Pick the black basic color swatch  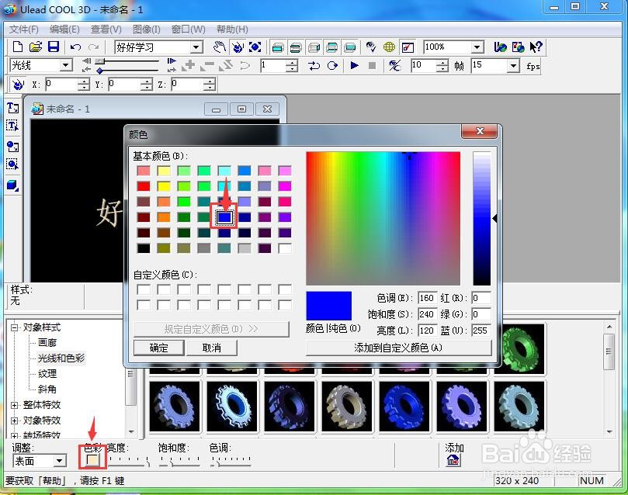pyautogui.click(x=144, y=248)
